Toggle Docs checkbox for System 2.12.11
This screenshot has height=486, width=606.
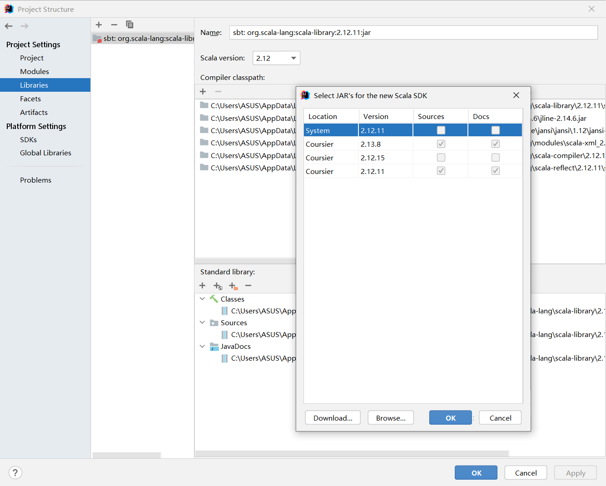495,130
